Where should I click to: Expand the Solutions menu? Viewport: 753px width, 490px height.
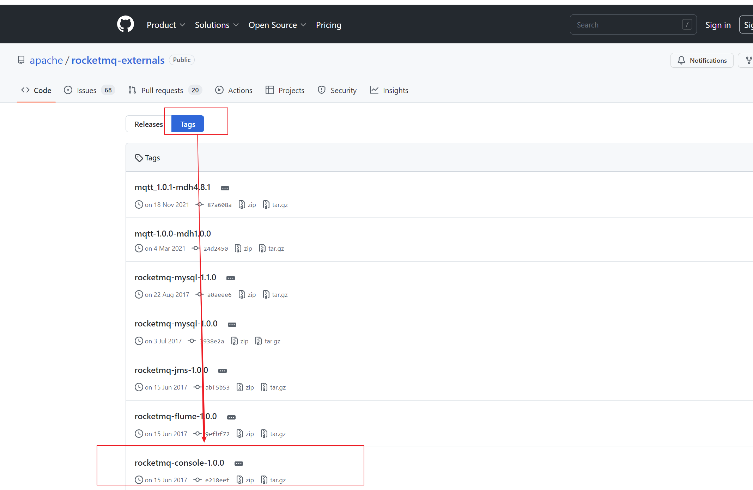click(x=217, y=25)
